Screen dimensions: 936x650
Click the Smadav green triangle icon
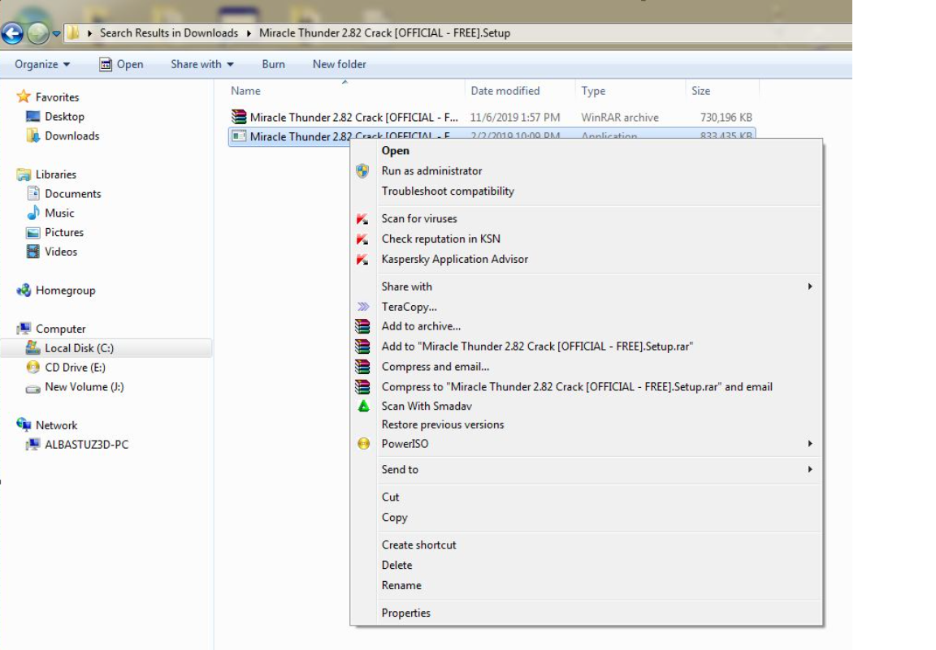[363, 406]
